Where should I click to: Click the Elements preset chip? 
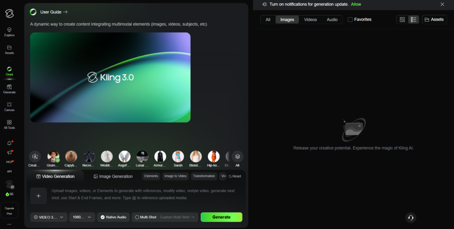(x=151, y=176)
